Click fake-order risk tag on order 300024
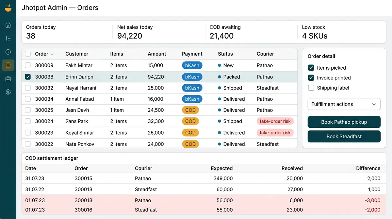The width and height of the screenshot is (392, 219). [x=275, y=121]
